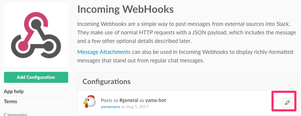Click the Add Configuration button
Image resolution: width=301 pixels, height=116 pixels.
coord(36,77)
